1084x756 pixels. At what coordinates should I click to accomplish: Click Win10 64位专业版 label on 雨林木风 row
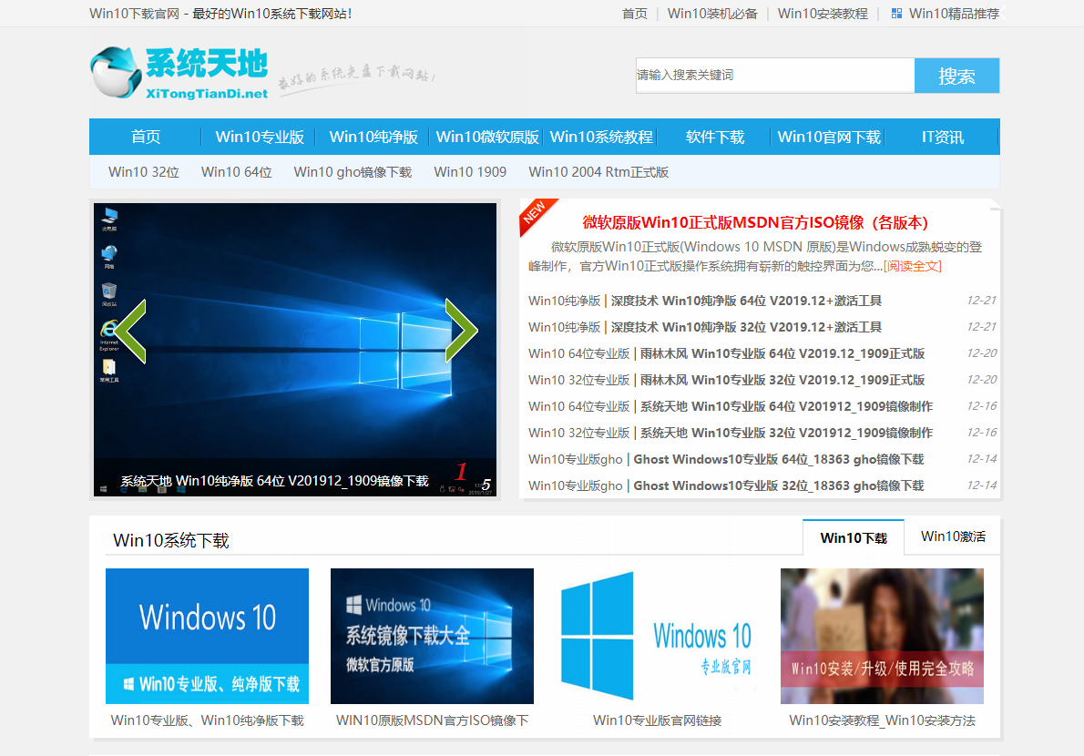tap(579, 353)
